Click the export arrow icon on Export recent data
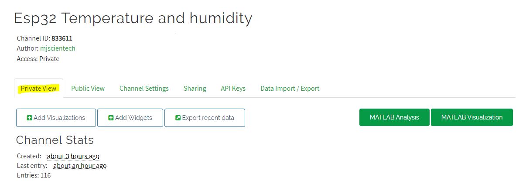 click(178, 118)
